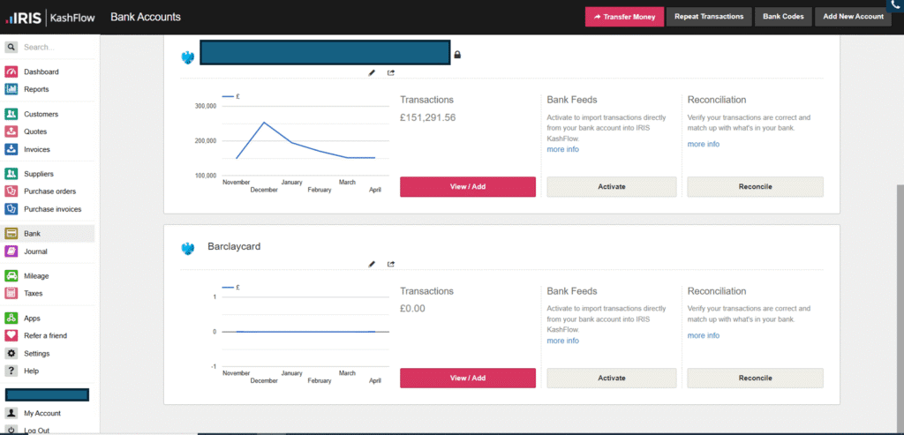Screen dimensions: 904x435
Task: Click Add New Account button
Action: tap(853, 17)
